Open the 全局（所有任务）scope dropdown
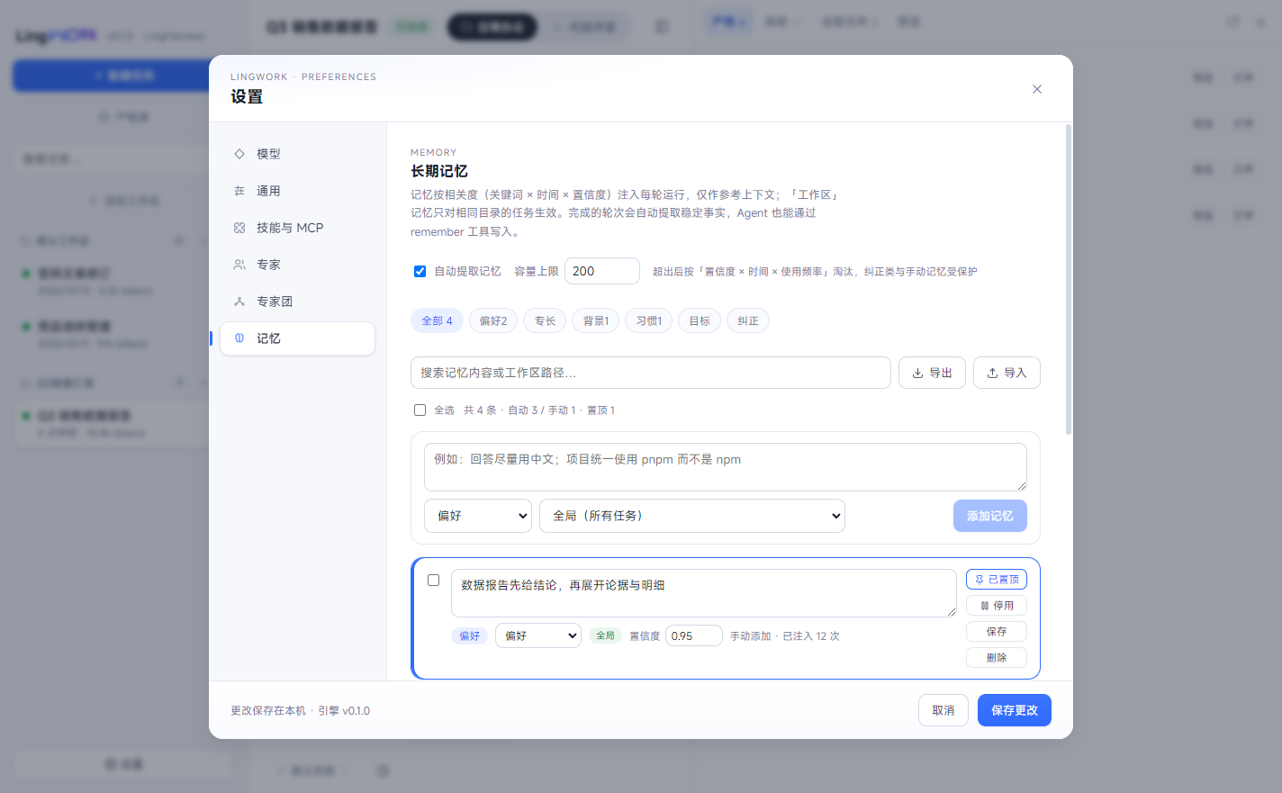This screenshot has height=793, width=1282. 692,516
